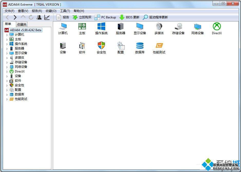Click the Forward navigation arrow
This screenshot has width=241, height=172.
(x=15, y=17)
